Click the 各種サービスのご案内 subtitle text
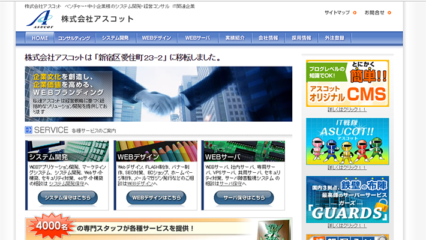426x240 pixels. pos(94,131)
